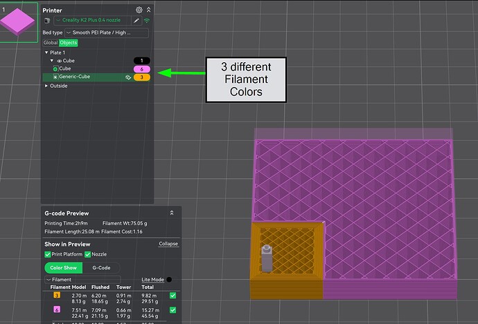Click the Collapse link in Show in Preview
Viewport: 478px width, 324px height.
point(168,244)
